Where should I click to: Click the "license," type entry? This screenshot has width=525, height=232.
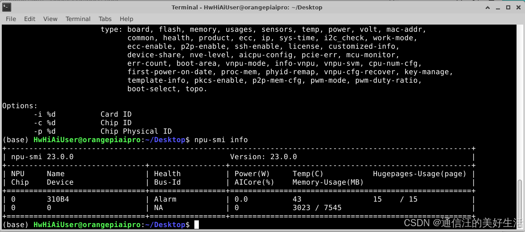pos(306,46)
